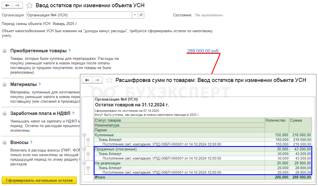The width and height of the screenshot is (318, 186).
Task: Click Статус товаров header cell
Action: click(179, 120)
